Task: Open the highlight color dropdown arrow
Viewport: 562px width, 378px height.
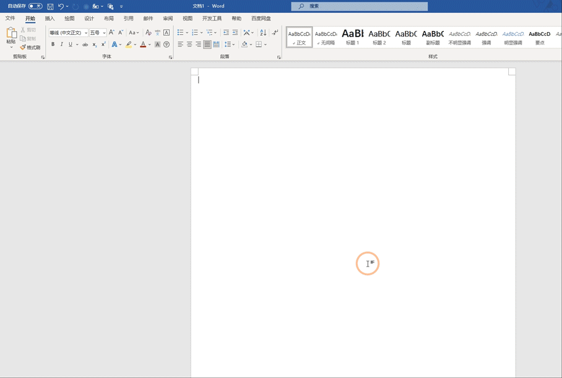Action: [x=135, y=45]
